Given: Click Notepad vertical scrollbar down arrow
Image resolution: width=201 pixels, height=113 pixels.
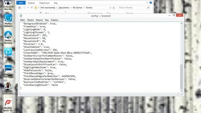Looking at the screenshot, I should tap(181, 91).
